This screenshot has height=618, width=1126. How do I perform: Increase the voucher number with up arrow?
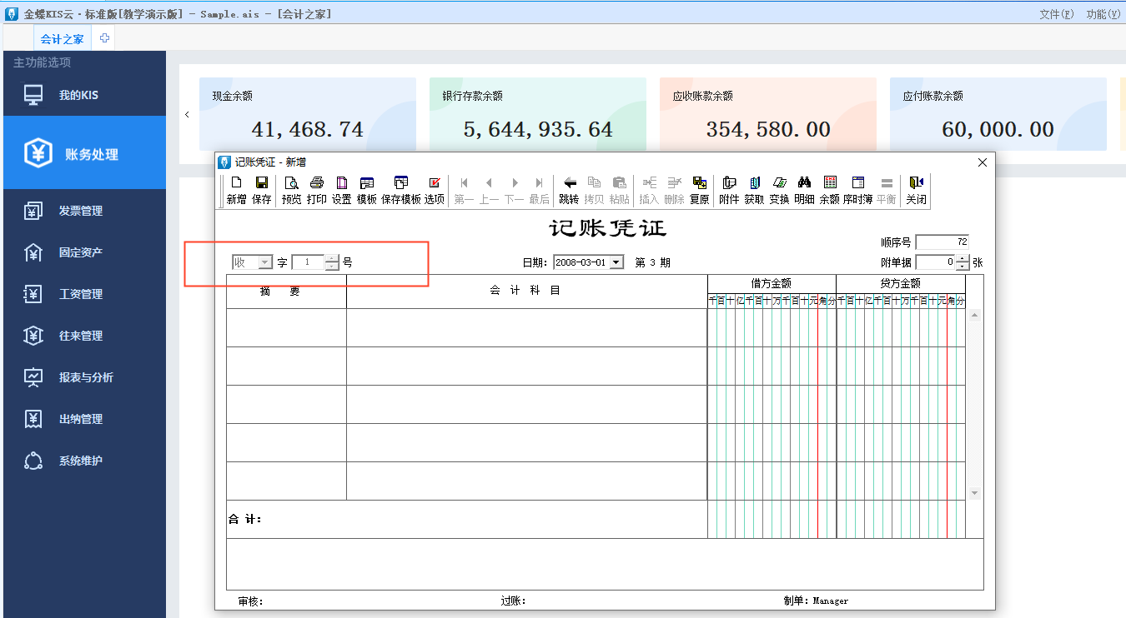[333, 258]
